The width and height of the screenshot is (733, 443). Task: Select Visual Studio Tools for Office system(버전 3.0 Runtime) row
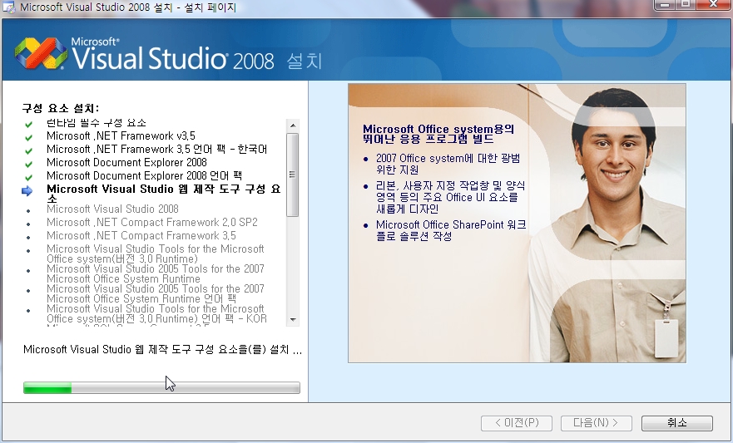coord(156,253)
